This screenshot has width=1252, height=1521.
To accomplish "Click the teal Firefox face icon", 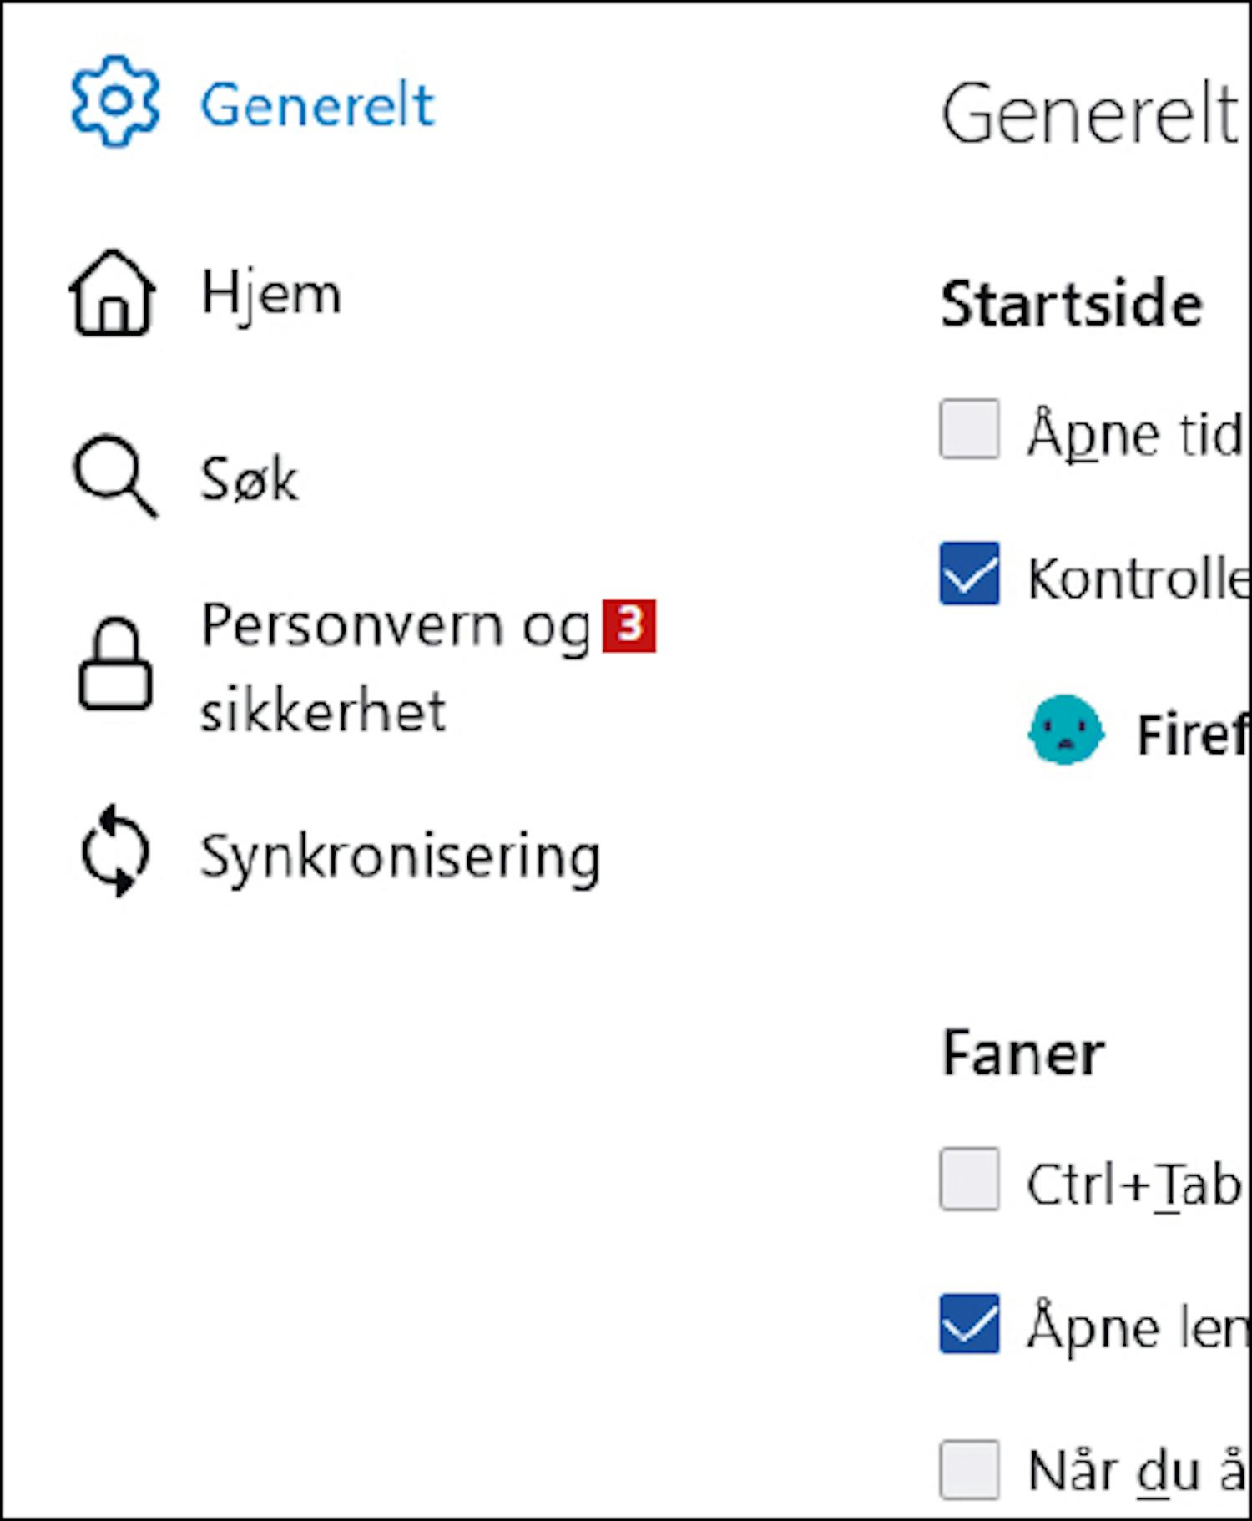I will [1066, 730].
